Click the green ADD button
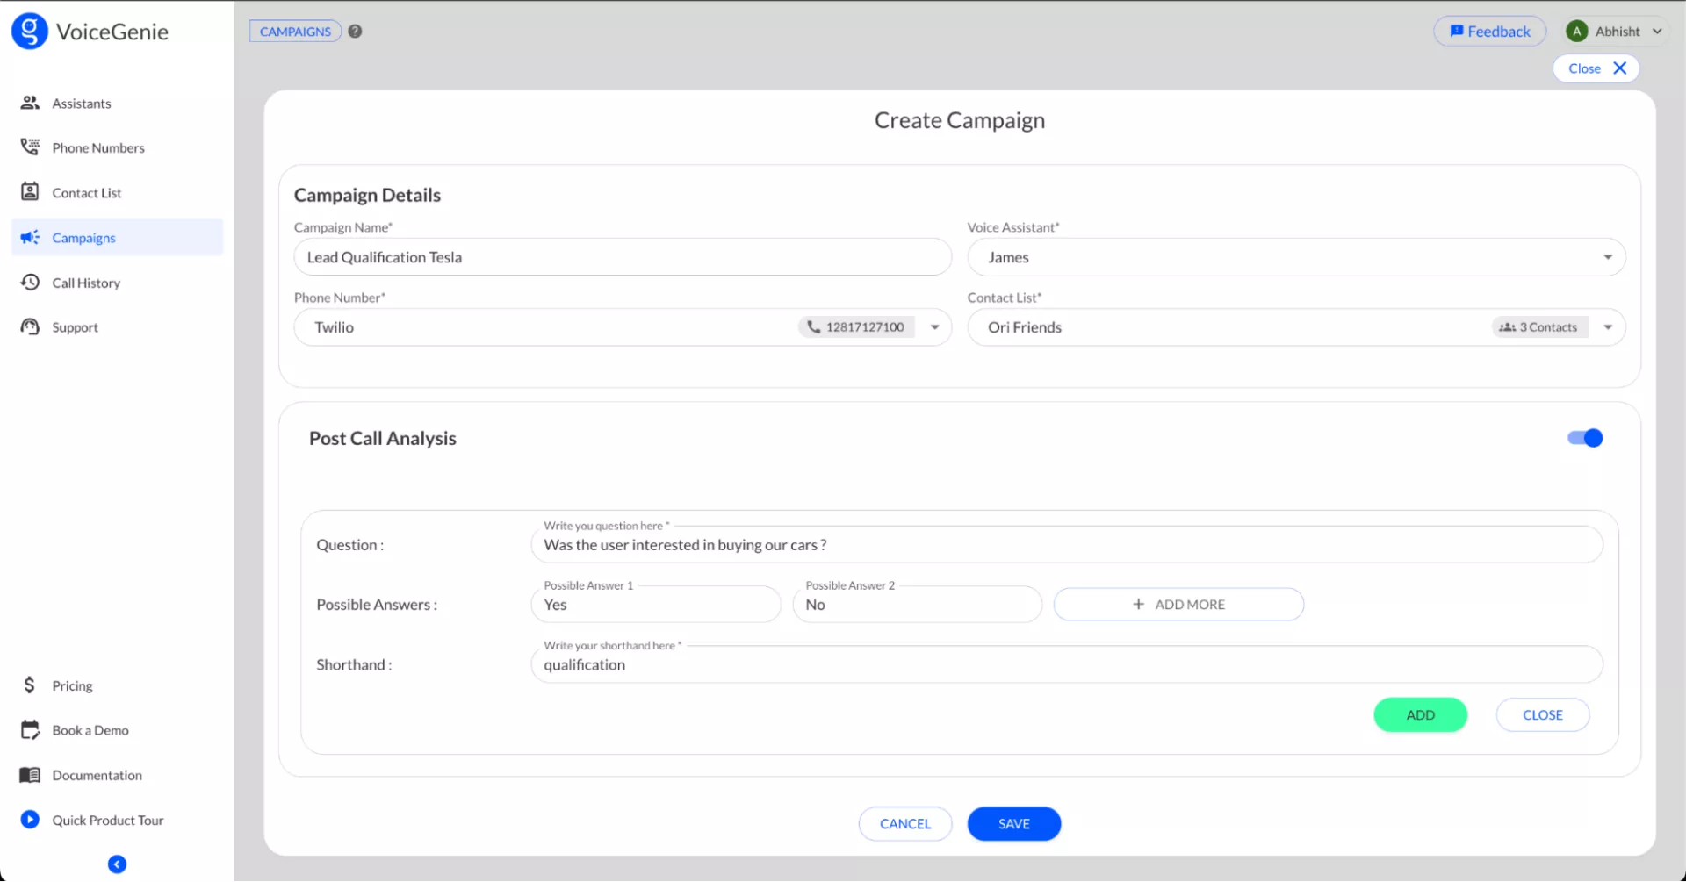 point(1420,715)
